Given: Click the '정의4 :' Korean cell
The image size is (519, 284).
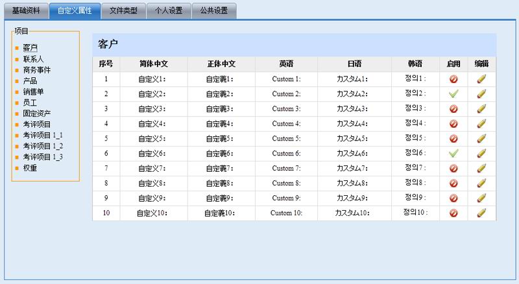Looking at the screenshot, I should point(415,124).
